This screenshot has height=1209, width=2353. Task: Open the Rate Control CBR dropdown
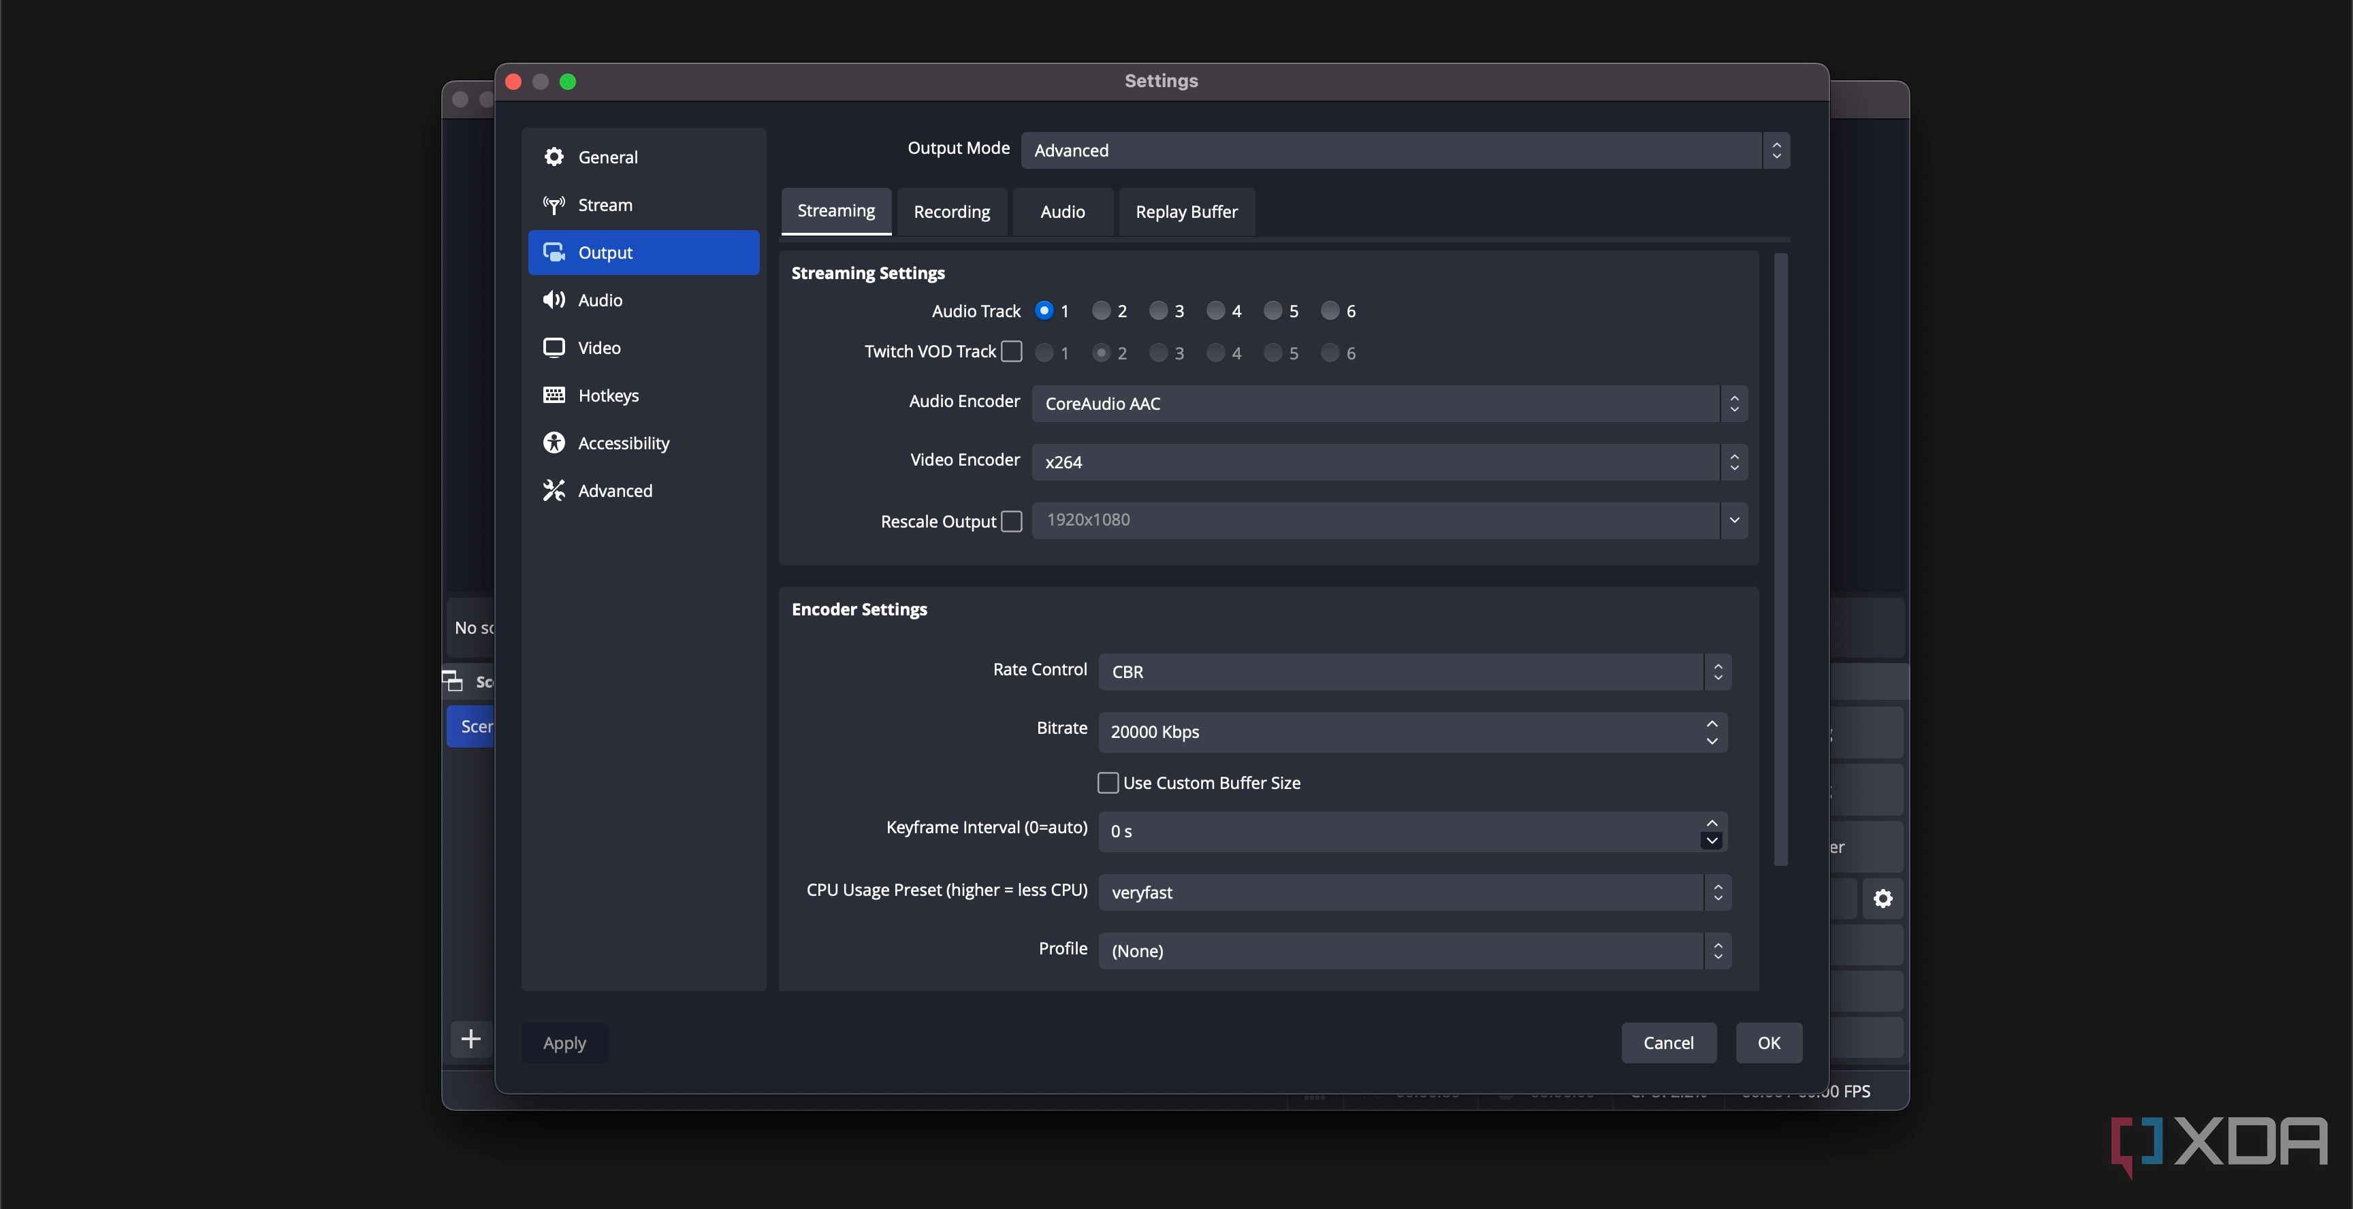click(1414, 672)
